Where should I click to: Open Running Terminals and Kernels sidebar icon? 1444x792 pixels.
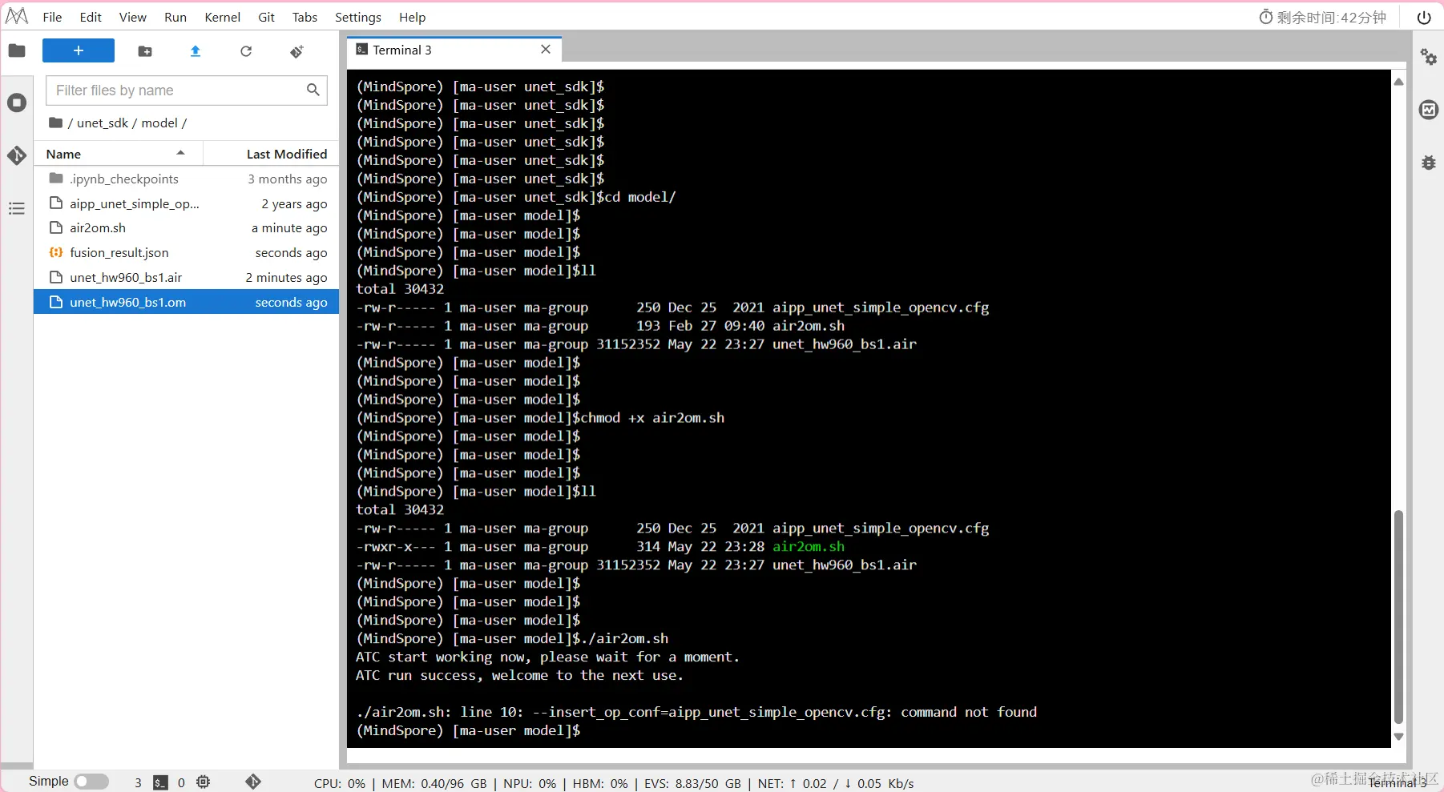coord(17,103)
